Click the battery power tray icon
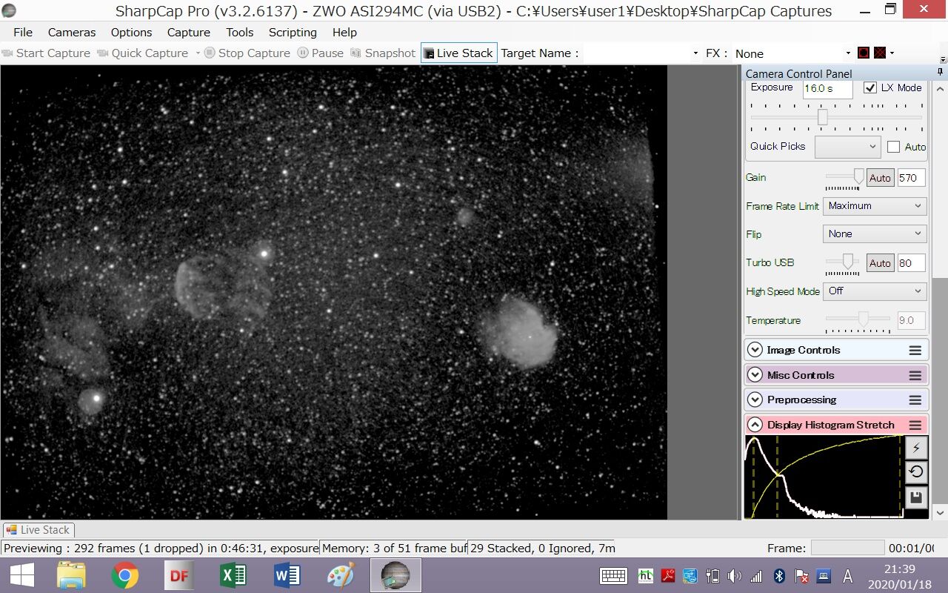This screenshot has width=948, height=593. 712,576
